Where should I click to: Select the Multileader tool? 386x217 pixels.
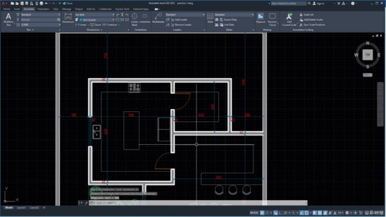tap(158, 18)
